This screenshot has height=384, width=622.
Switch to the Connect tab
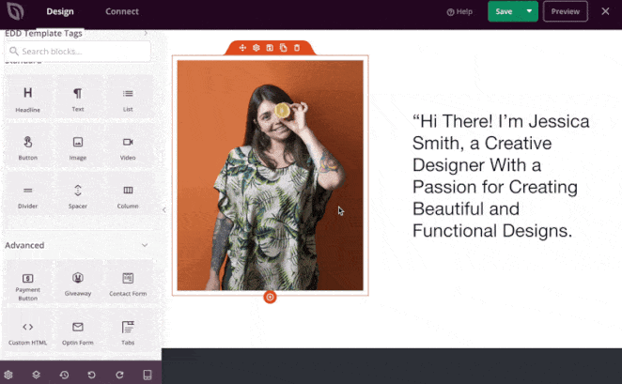tap(121, 11)
